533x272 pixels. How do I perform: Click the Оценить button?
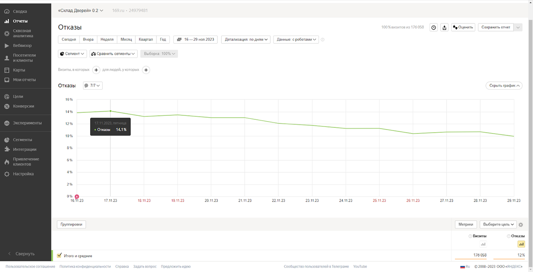point(463,28)
